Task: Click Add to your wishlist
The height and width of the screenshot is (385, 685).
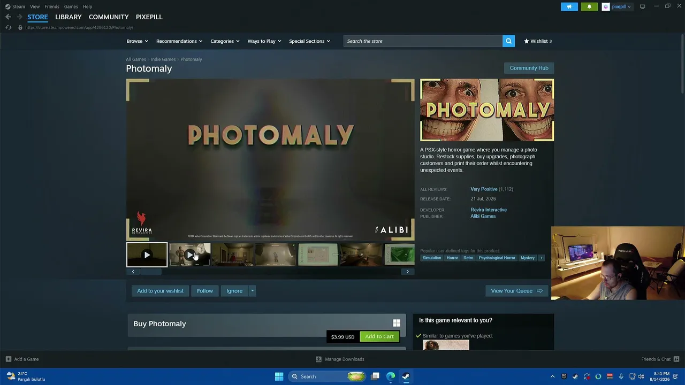Action: 160,291
